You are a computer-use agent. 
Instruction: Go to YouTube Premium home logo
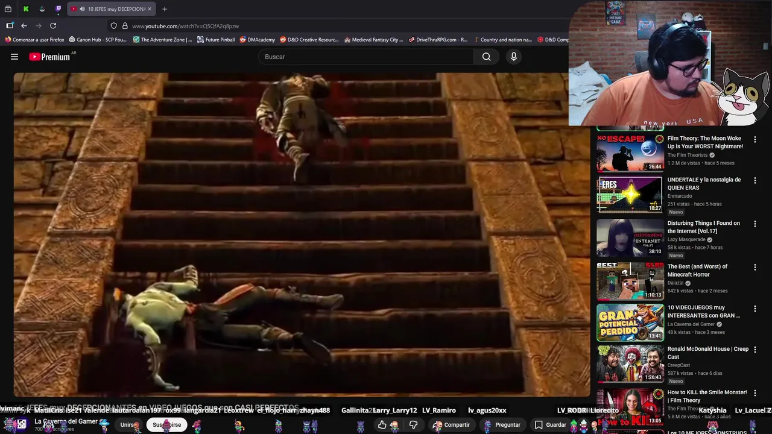(x=49, y=57)
